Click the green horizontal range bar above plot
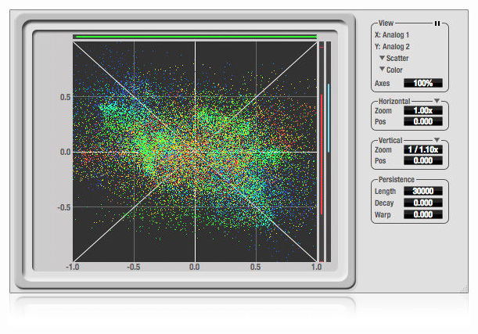This screenshot has width=478, height=334. point(196,37)
